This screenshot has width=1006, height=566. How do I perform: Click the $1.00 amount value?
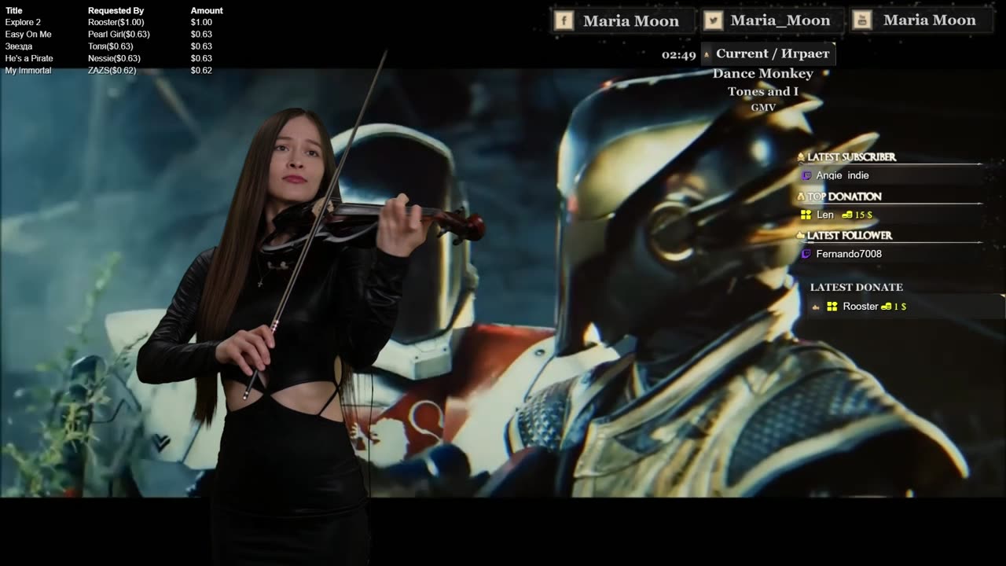coord(201,23)
